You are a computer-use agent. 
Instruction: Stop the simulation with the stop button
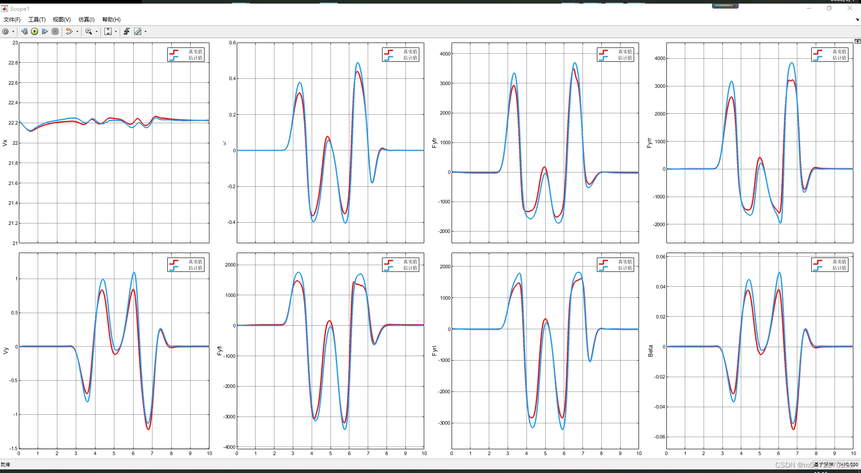[x=55, y=31]
